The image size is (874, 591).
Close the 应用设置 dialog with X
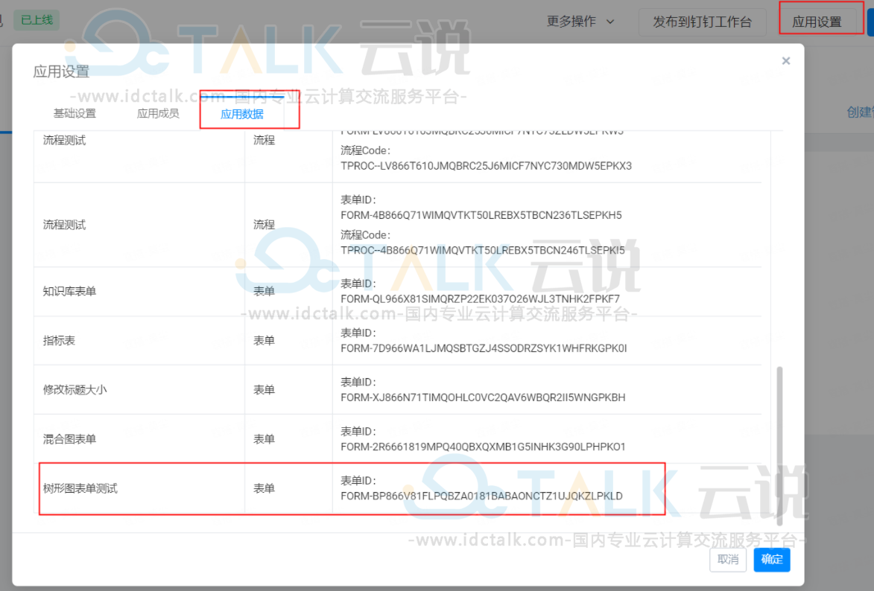(786, 61)
